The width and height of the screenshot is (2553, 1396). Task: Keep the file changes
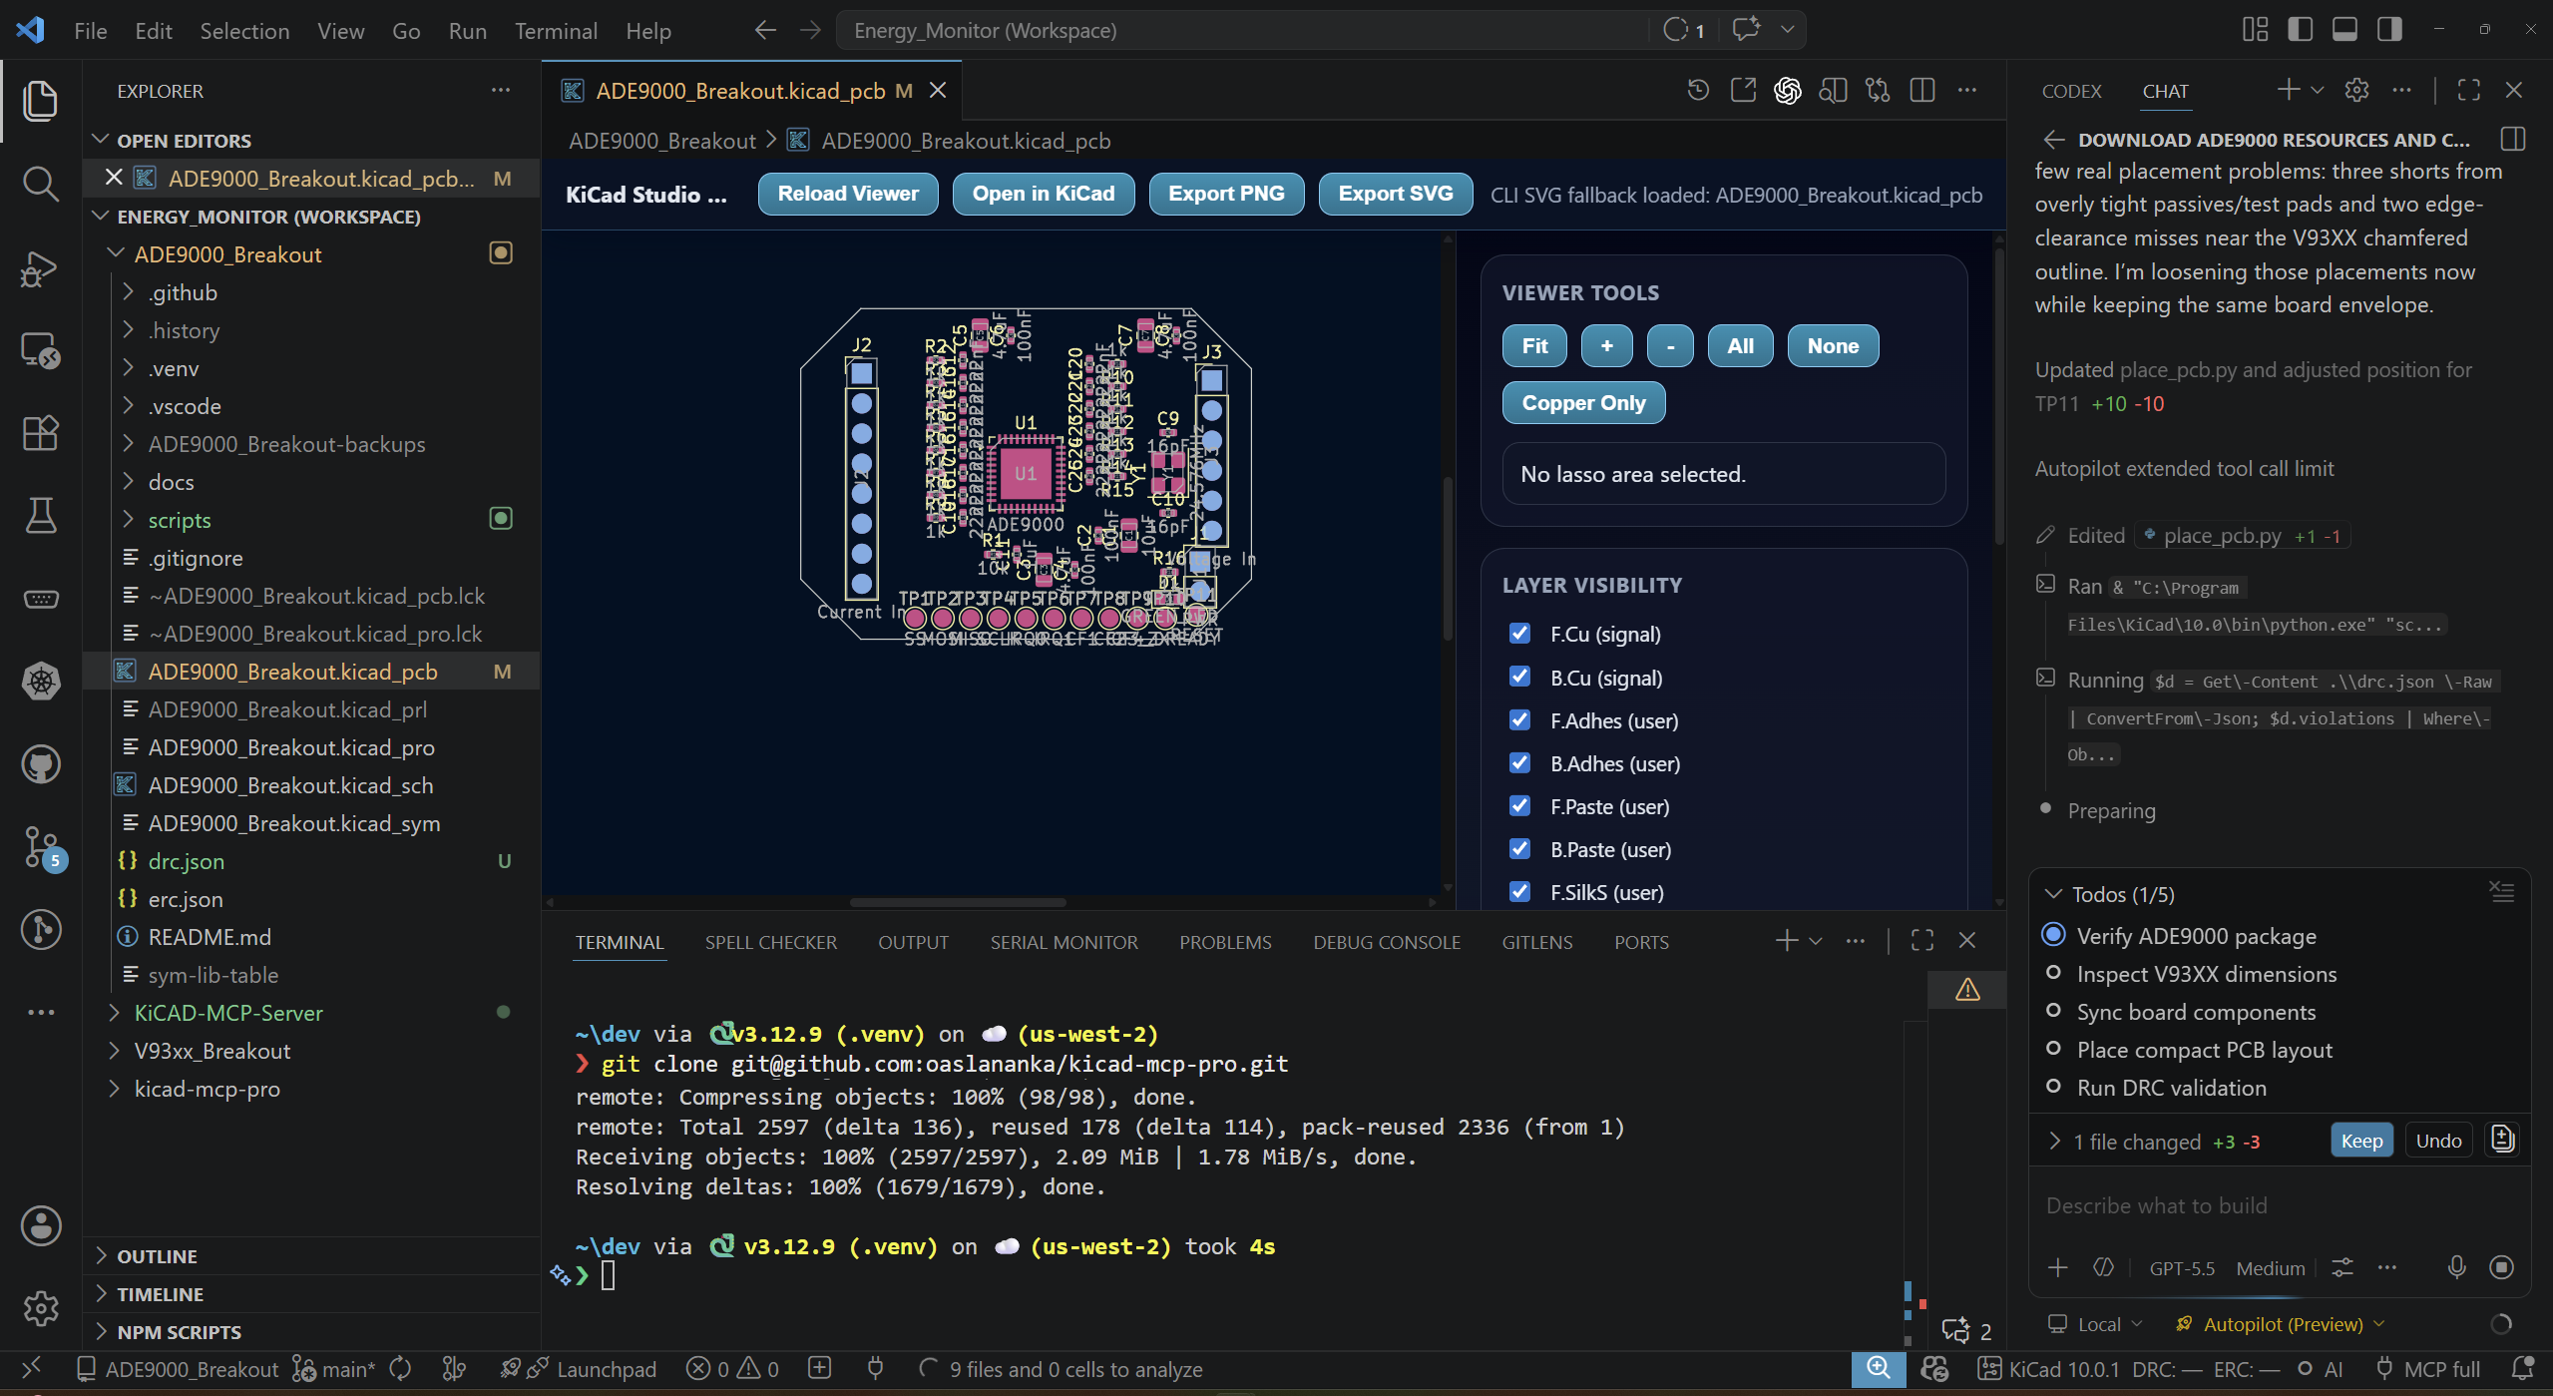(x=2361, y=1141)
